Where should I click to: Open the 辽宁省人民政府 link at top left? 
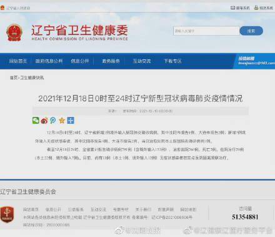[x=18, y=8]
